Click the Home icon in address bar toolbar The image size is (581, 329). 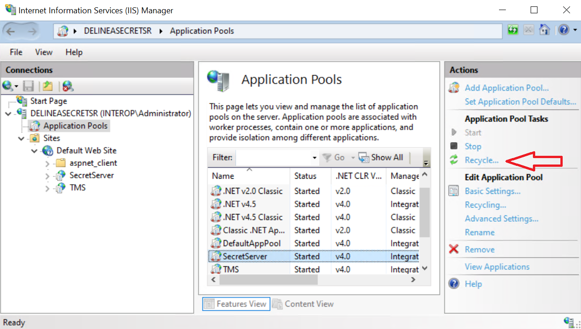tap(544, 30)
